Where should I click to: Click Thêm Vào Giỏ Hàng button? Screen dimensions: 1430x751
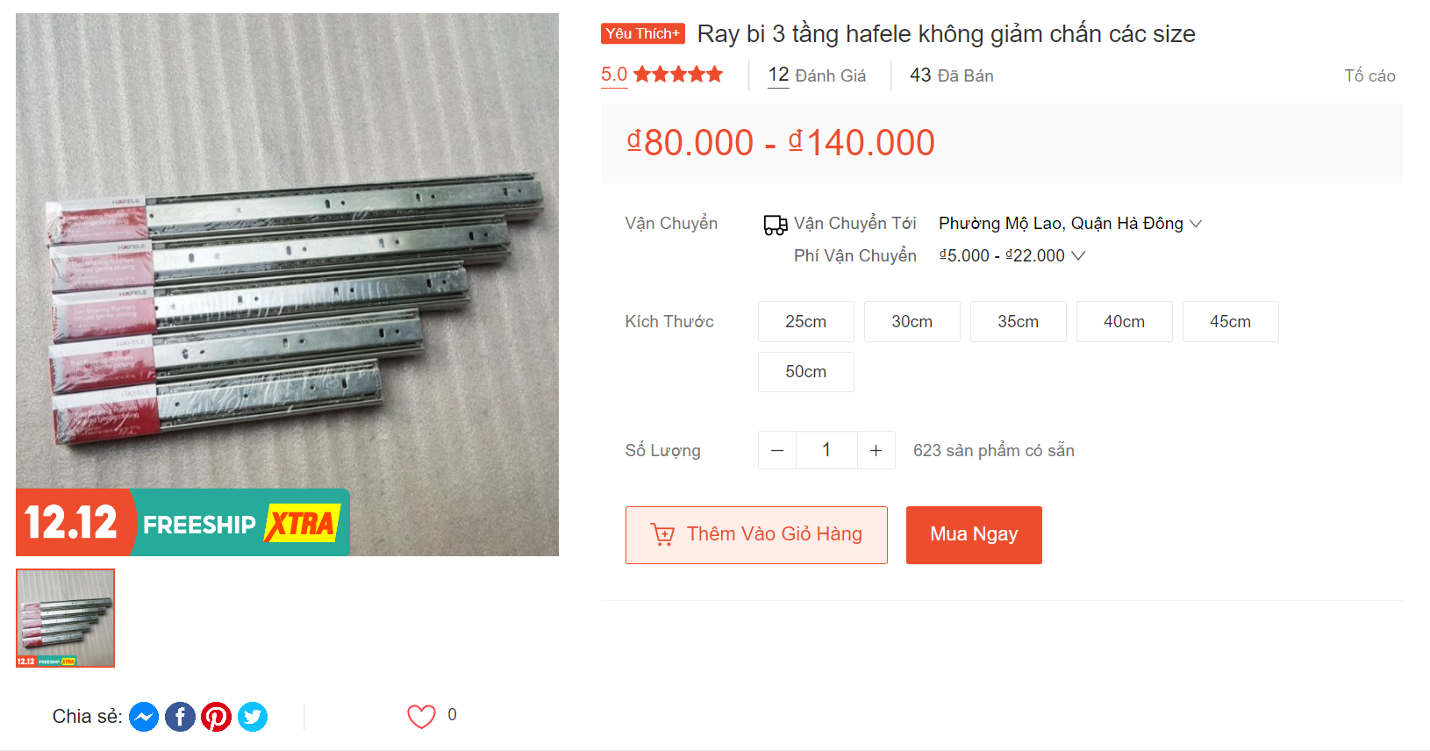coord(756,535)
